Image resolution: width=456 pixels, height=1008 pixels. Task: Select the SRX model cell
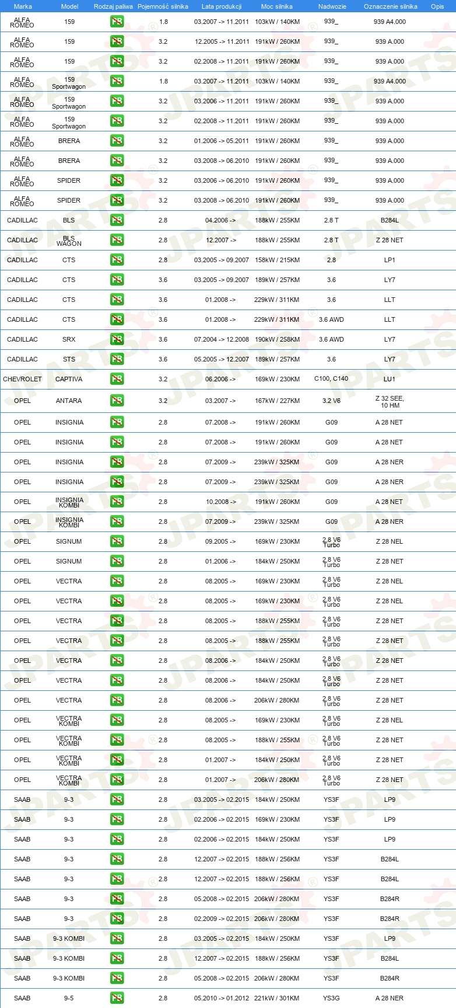(x=69, y=339)
